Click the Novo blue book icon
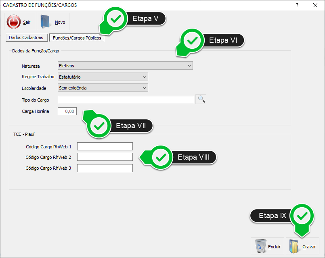325x258 pixels. 46,22
